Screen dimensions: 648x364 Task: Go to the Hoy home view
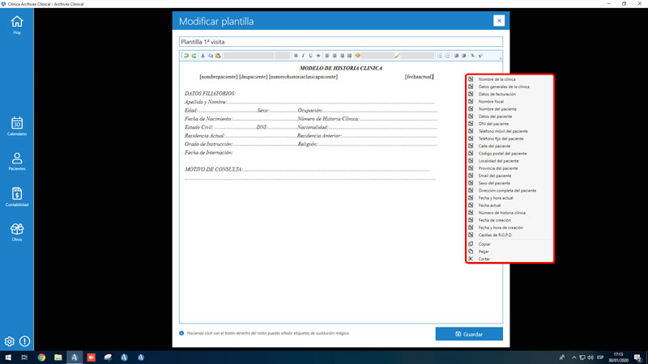coord(17,24)
